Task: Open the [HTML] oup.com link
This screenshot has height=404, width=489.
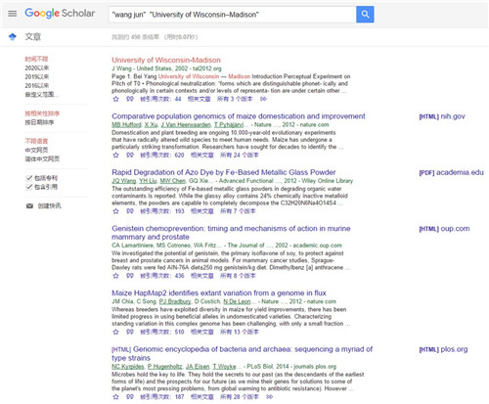Action: pos(444,229)
